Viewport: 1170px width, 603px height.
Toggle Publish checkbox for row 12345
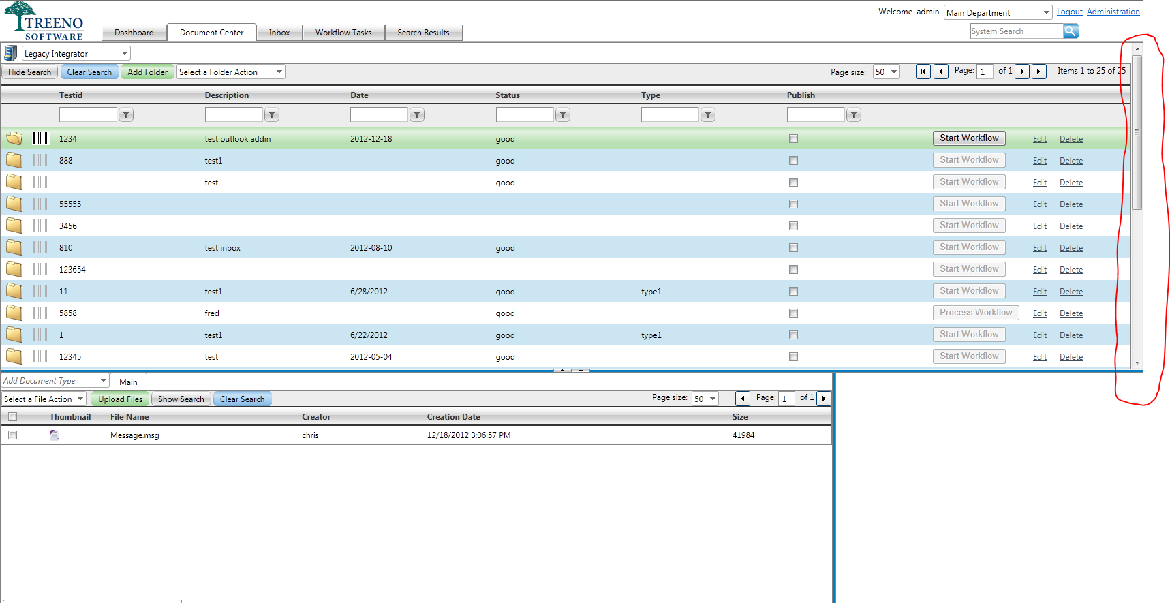pyautogui.click(x=793, y=357)
